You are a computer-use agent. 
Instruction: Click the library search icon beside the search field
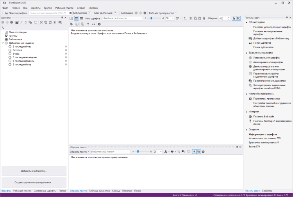coord(71,13)
